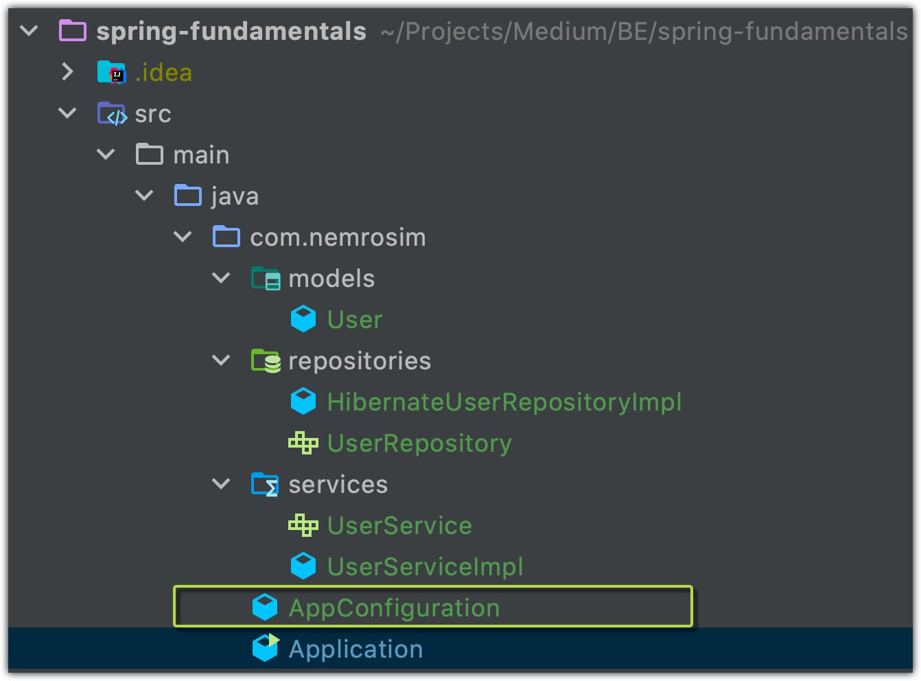Collapse the com.nemrosim package
This screenshot has width=921, height=681.
[183, 237]
